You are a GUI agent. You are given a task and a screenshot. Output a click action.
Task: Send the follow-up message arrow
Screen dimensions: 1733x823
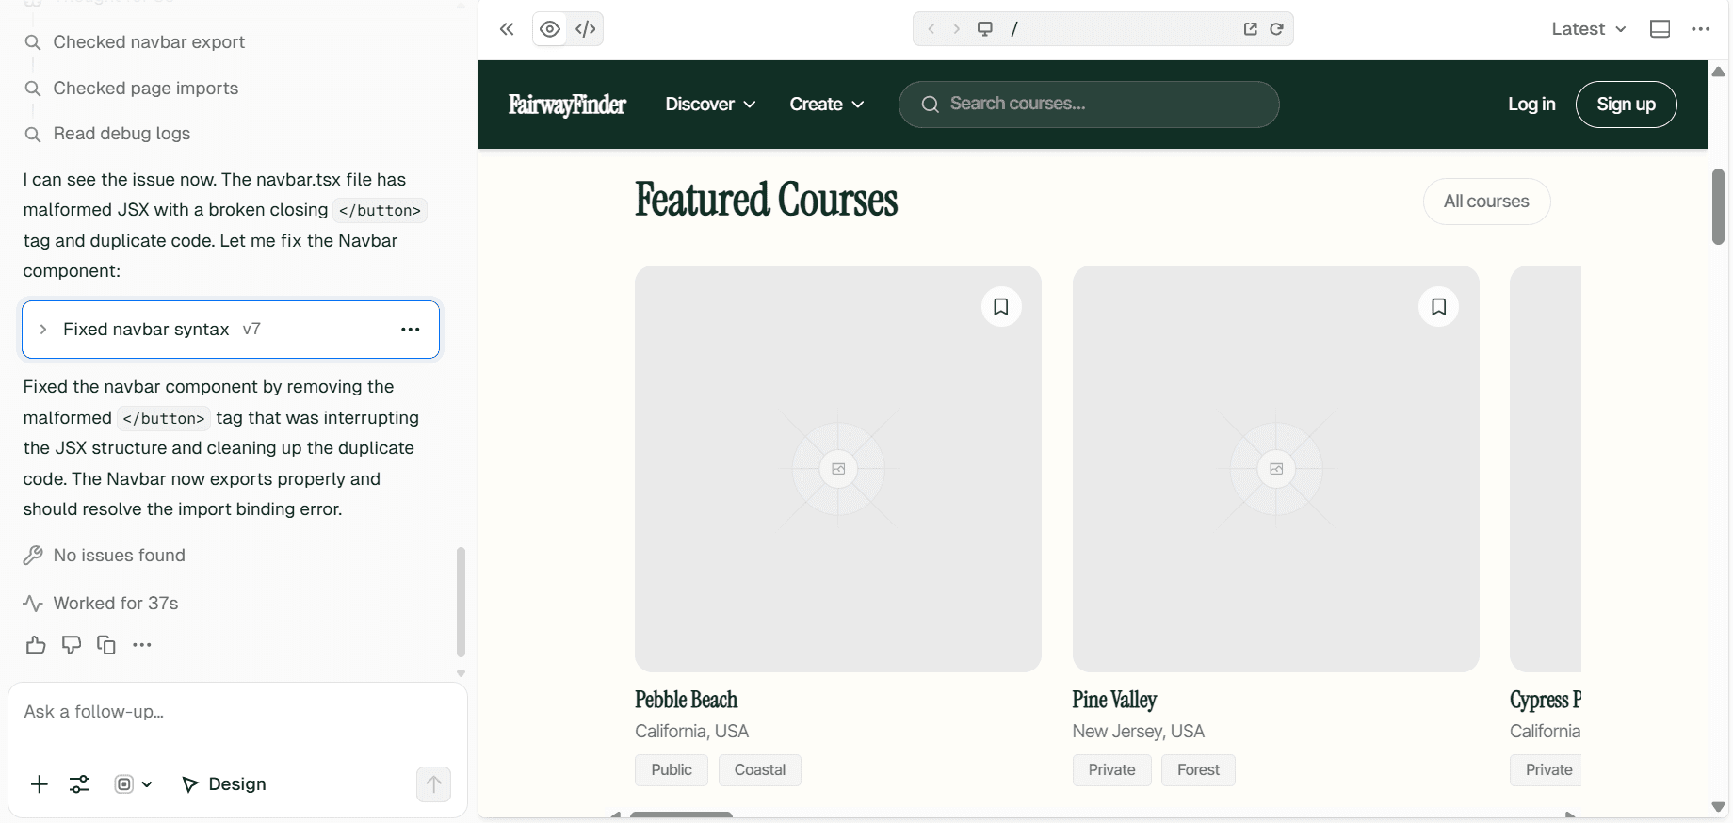pyautogui.click(x=433, y=784)
